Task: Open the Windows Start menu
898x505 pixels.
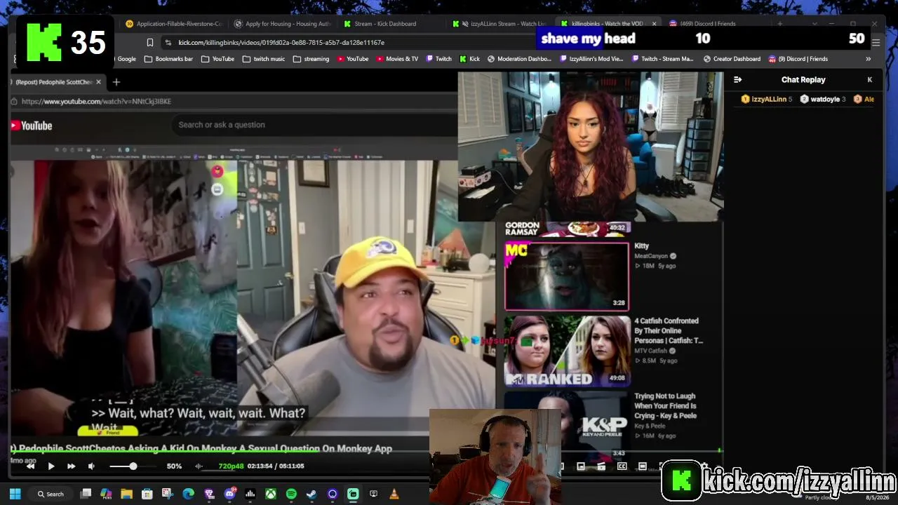Action: 15,494
